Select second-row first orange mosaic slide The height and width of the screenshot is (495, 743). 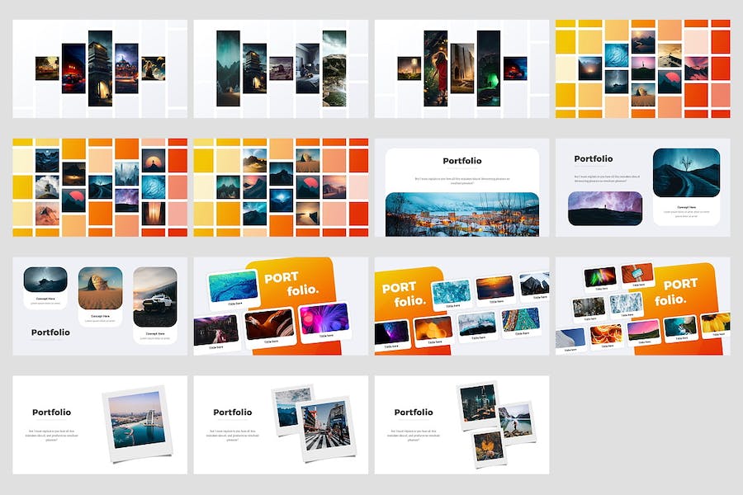click(x=100, y=187)
